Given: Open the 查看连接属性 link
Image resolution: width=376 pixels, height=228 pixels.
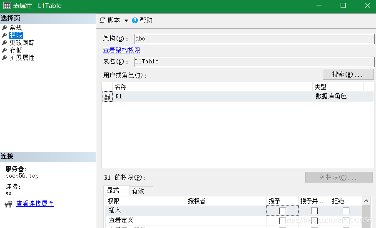Looking at the screenshot, I should (35, 204).
